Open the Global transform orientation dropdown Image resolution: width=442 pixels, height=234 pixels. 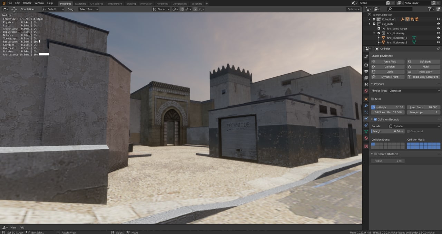[161, 9]
